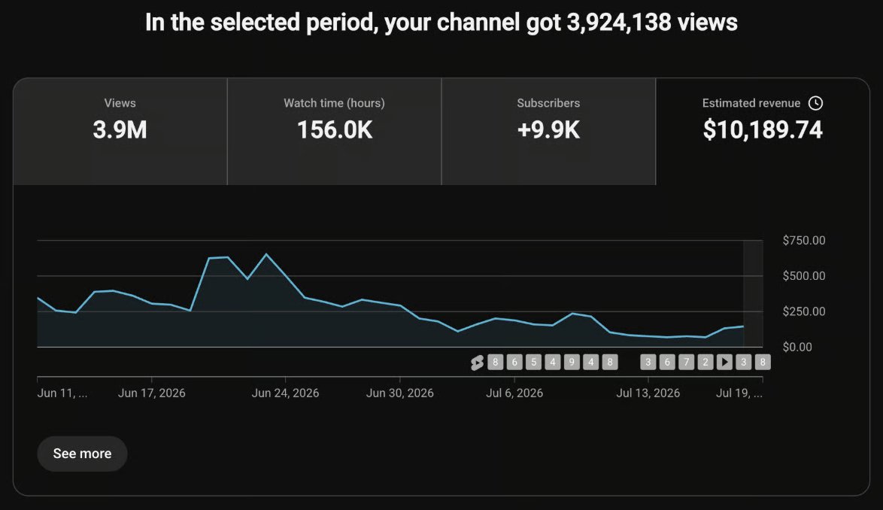Click the See more button
This screenshot has width=883, height=510.
82,454
